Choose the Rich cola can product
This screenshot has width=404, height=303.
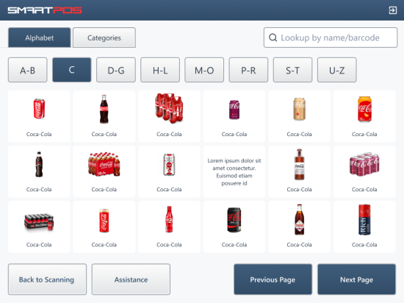364,227
